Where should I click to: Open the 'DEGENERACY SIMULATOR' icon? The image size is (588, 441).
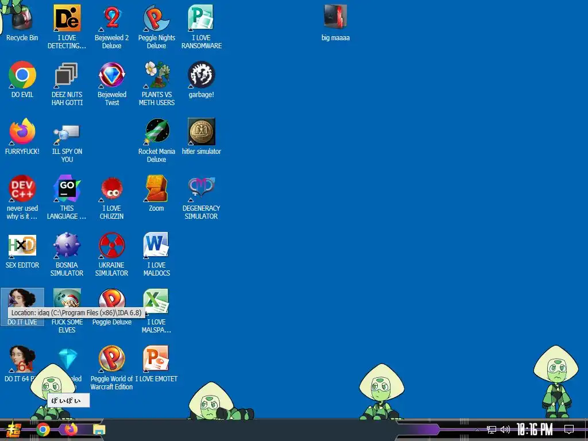coord(202,197)
